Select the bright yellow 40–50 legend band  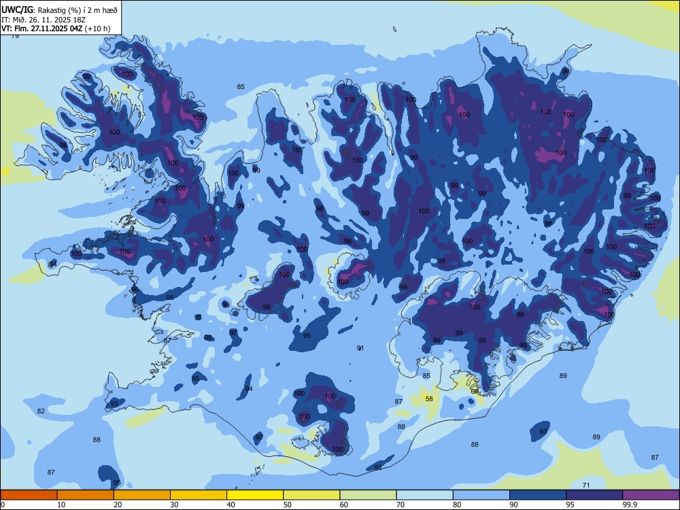[255, 495]
